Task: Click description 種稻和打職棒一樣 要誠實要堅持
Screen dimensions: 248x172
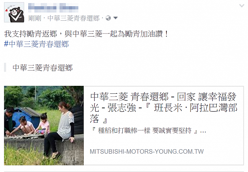Action: tap(145, 131)
